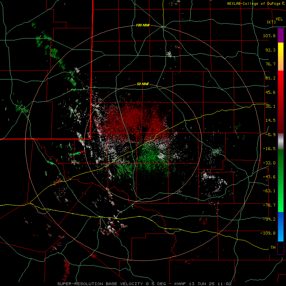Click the 100 NMI range ring label

[x=143, y=25]
